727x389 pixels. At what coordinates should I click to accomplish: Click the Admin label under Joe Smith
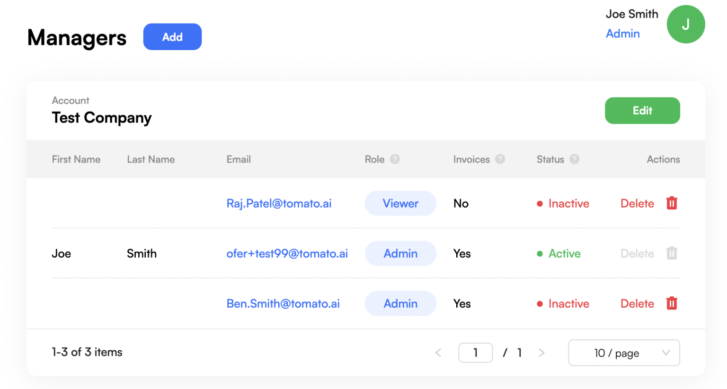[622, 34]
